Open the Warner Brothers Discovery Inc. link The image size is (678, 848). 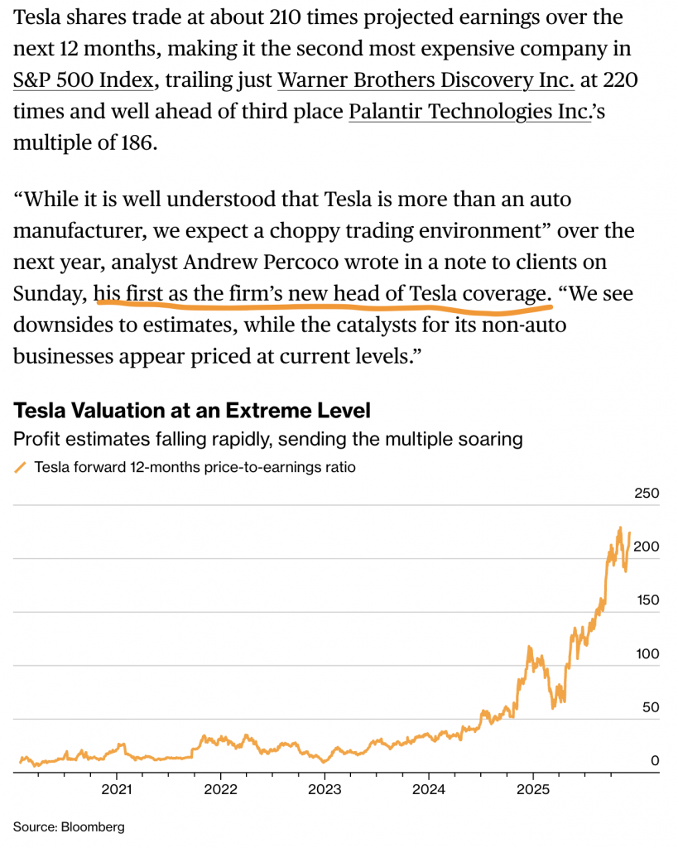(426, 80)
